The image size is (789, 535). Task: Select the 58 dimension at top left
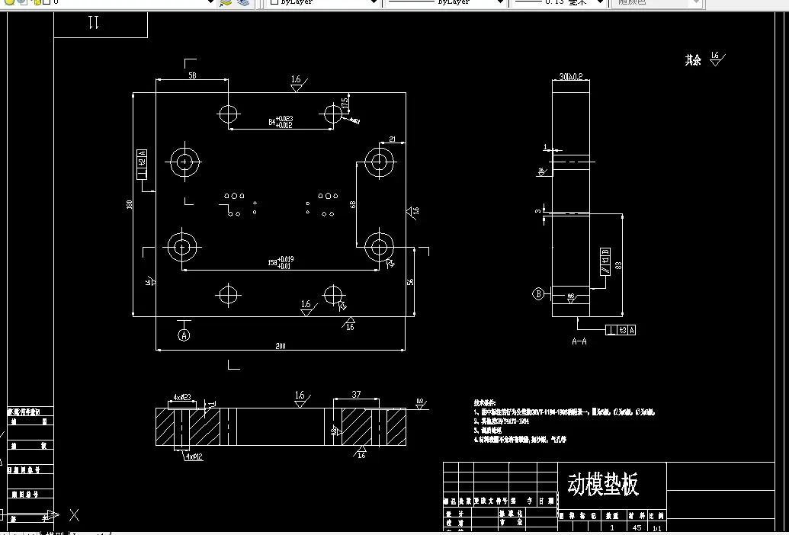(192, 75)
